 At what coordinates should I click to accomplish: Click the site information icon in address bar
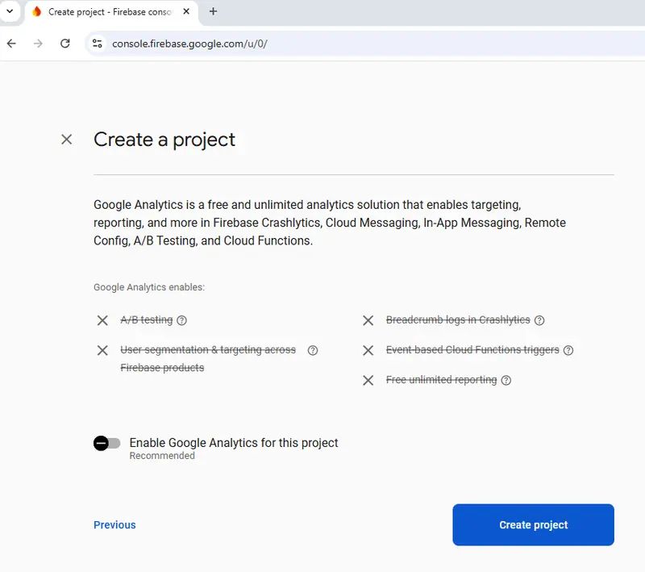98,44
